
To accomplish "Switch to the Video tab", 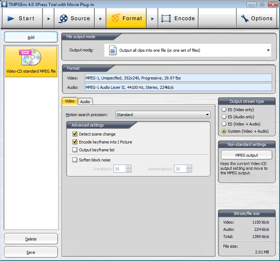I will click(x=70, y=101).
